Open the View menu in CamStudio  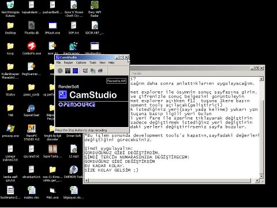tap(102, 62)
